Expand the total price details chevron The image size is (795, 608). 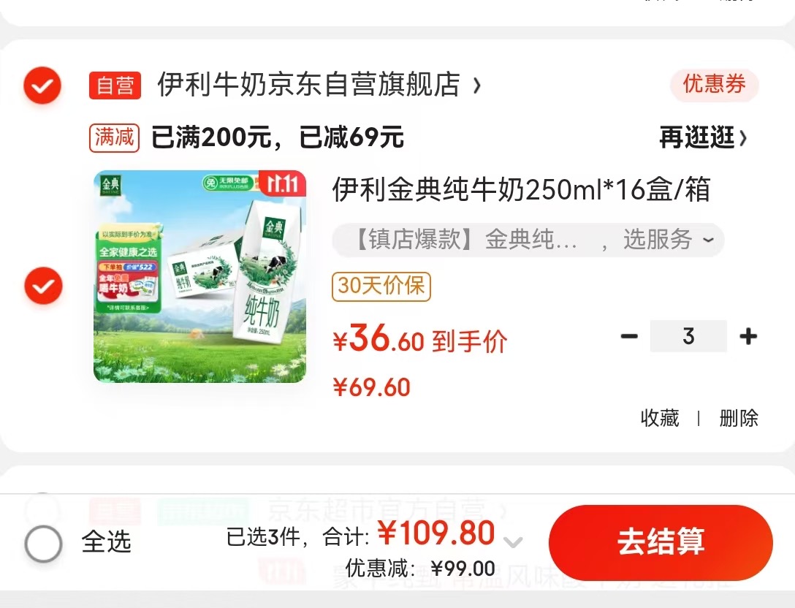(x=513, y=542)
